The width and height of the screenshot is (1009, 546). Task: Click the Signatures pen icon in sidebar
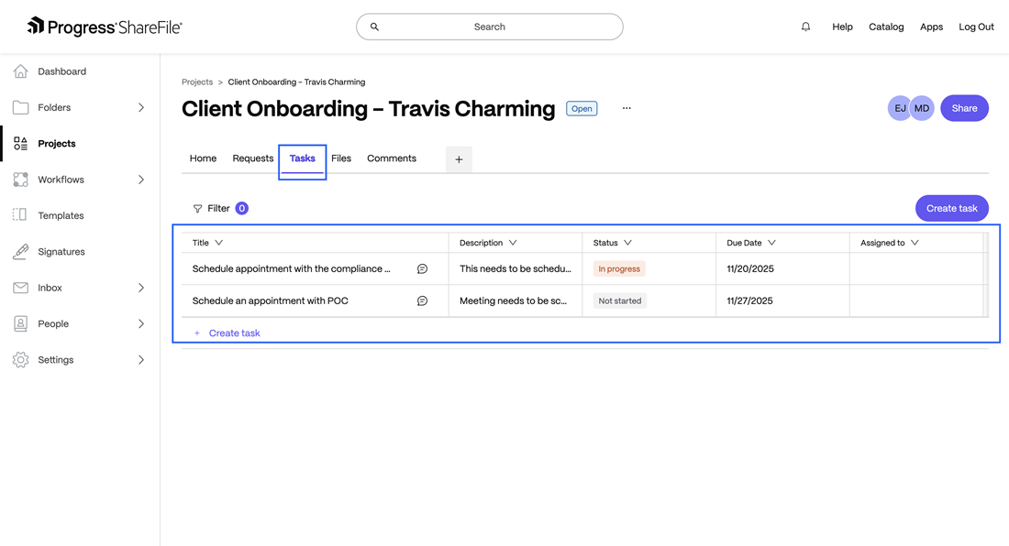[x=20, y=252]
